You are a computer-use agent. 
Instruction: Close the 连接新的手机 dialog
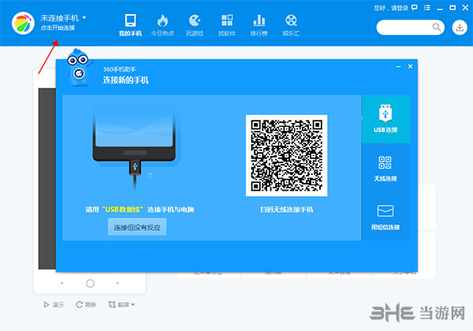410,66
